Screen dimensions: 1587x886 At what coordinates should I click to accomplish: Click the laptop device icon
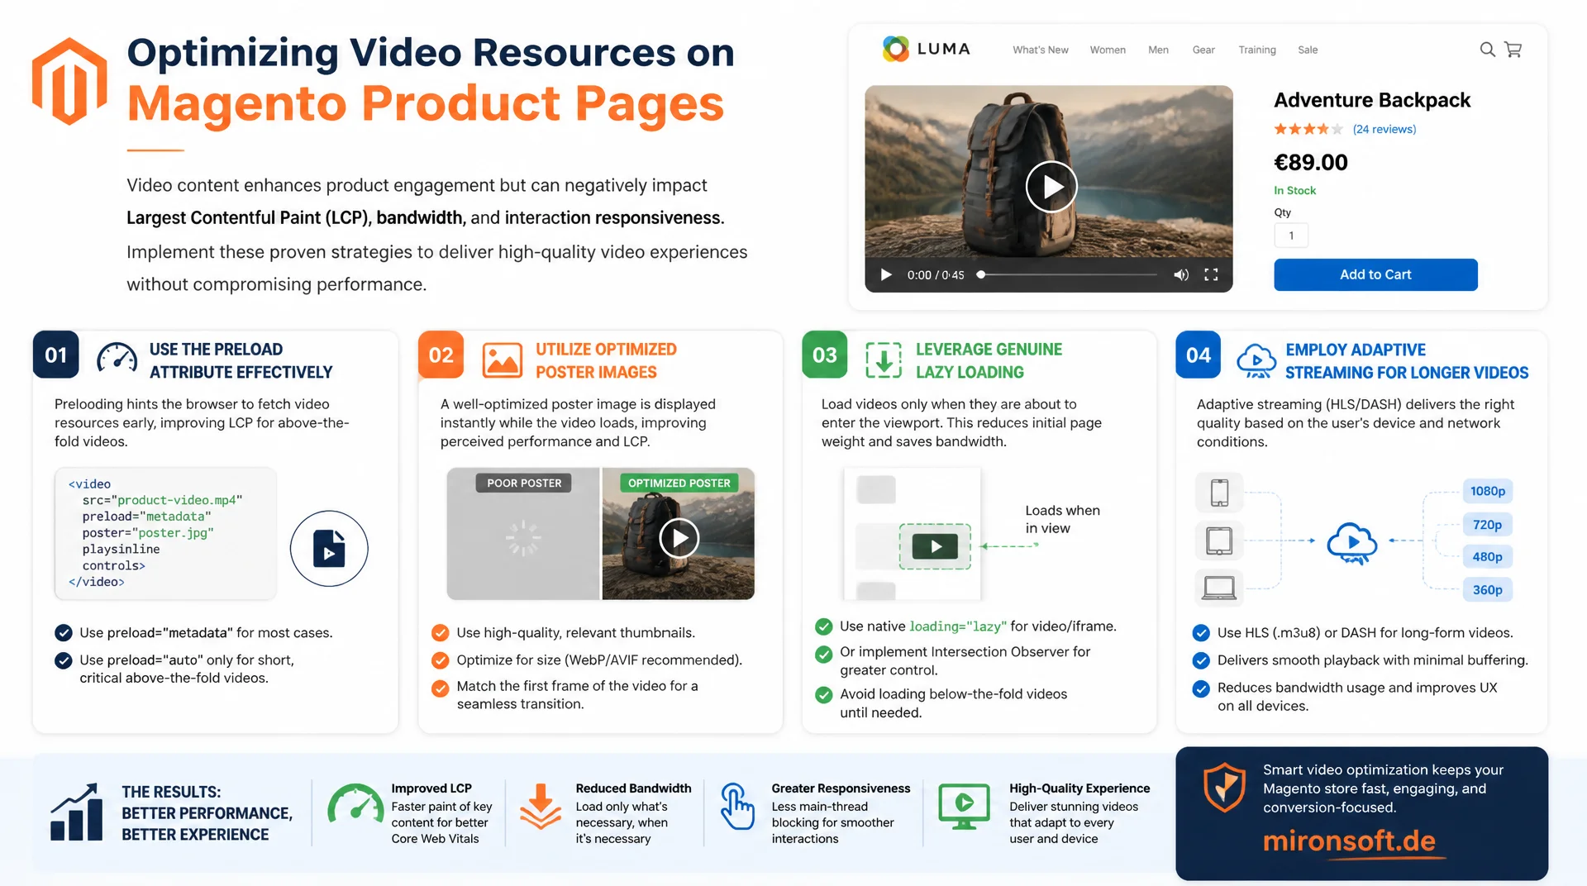point(1219,588)
